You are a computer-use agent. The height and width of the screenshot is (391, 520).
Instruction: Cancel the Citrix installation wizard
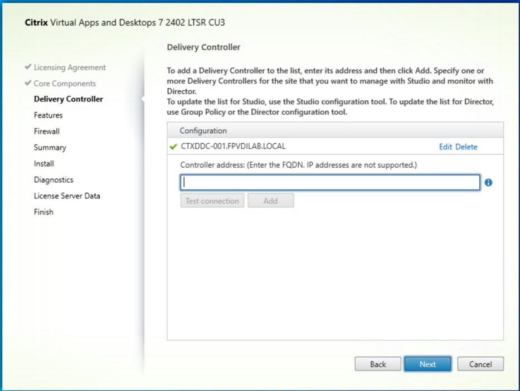point(480,364)
